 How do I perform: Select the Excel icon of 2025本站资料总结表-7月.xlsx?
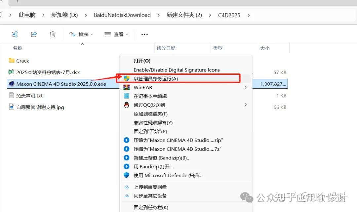pos(11,72)
